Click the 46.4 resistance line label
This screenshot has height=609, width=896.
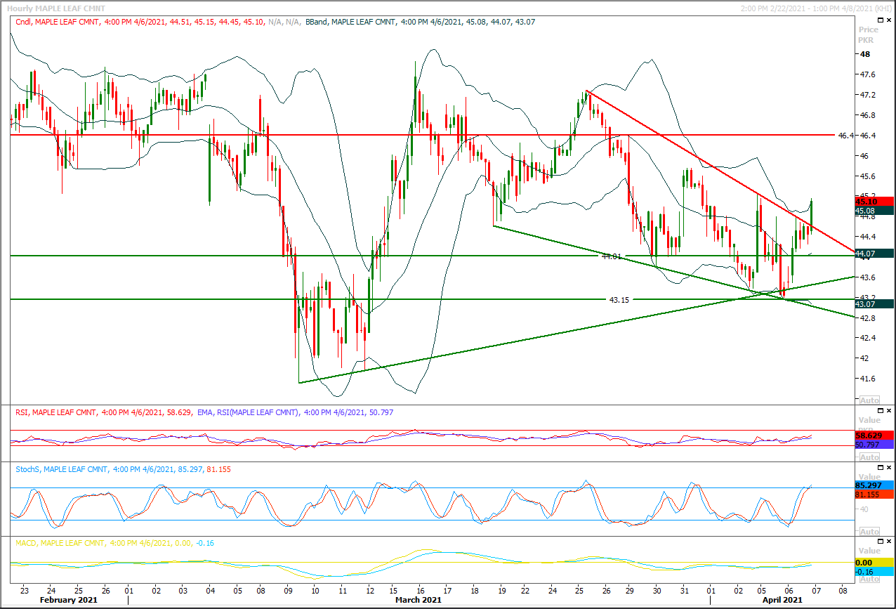[x=846, y=135]
